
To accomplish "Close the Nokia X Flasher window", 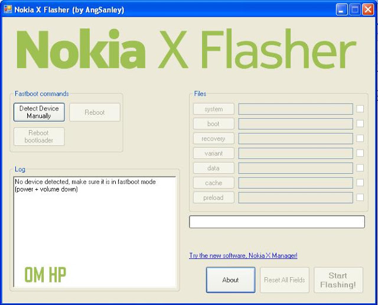I will coord(368,9).
